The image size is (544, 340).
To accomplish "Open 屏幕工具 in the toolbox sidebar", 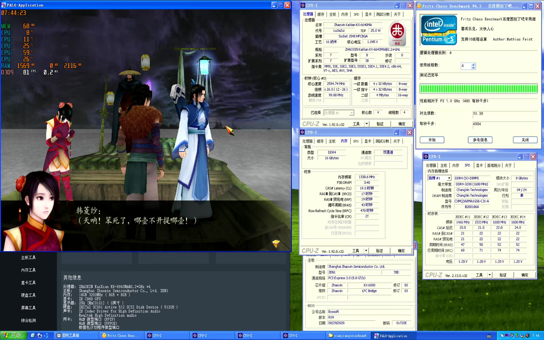I will (28, 308).
